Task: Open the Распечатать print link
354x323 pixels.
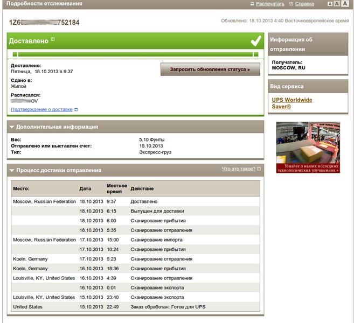Action: (x=270, y=4)
